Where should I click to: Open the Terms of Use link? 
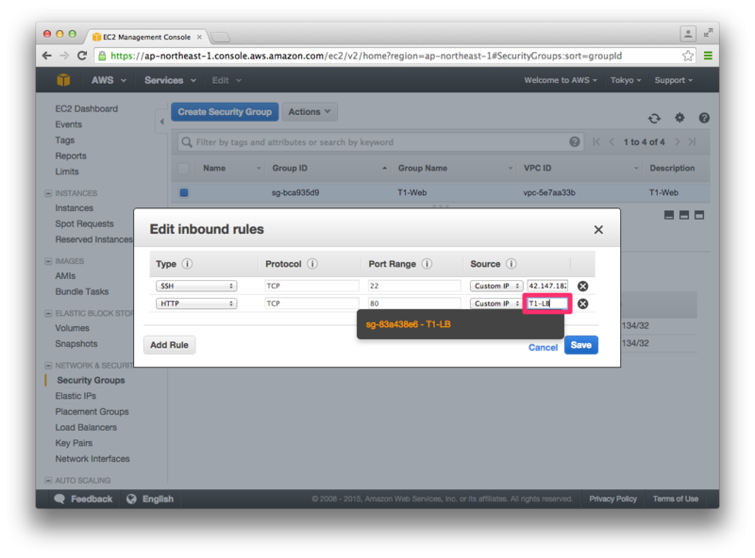[x=675, y=499]
